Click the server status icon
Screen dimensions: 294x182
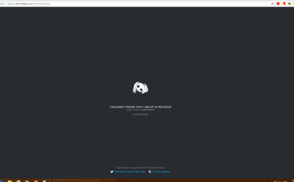(150, 172)
